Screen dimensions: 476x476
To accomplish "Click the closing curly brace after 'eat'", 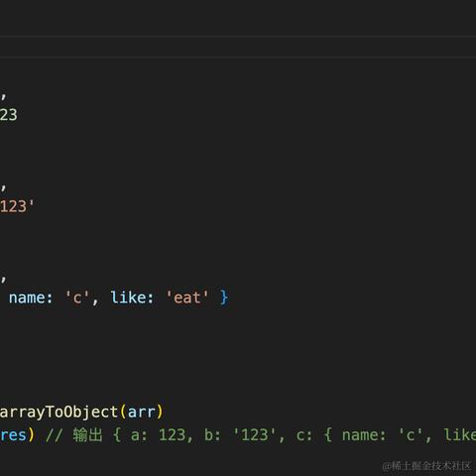I will click(x=224, y=297).
